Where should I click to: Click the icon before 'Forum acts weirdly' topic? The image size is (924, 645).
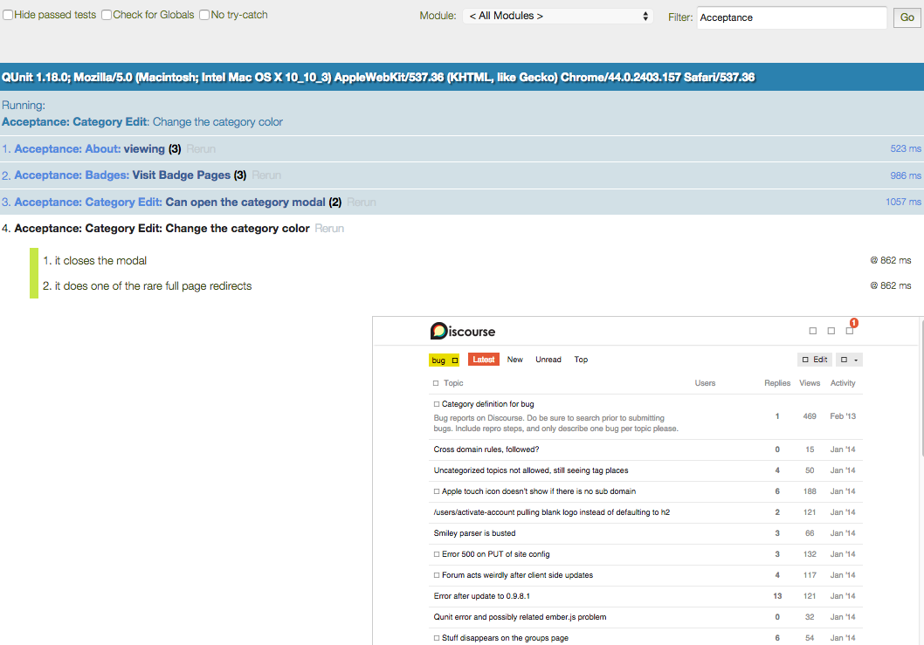coord(437,575)
